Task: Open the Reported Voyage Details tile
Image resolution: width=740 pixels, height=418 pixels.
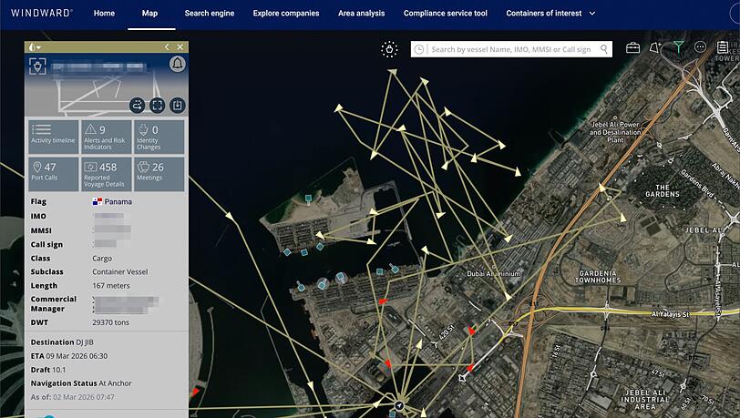Action: point(107,174)
